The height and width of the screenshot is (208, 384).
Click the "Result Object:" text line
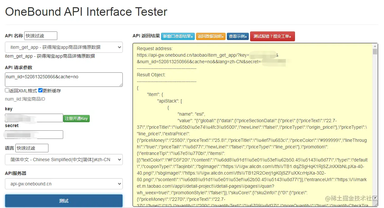pyautogui.click(x=151, y=75)
